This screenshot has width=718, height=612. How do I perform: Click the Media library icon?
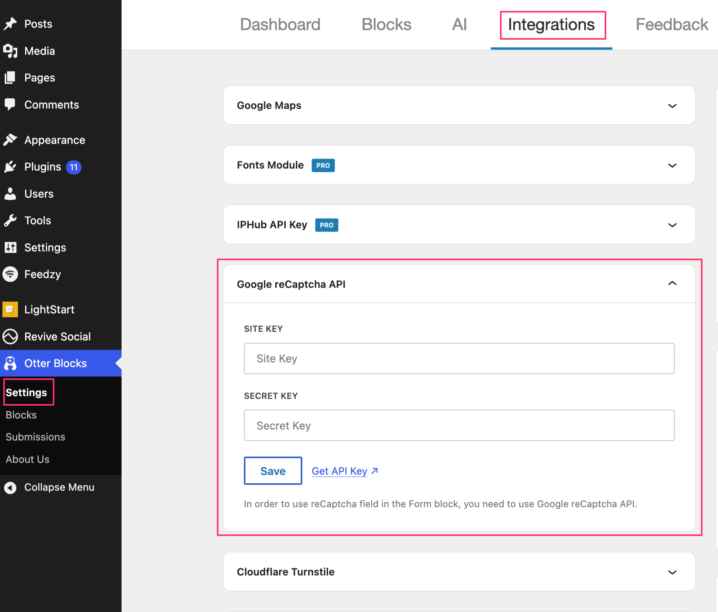coord(10,51)
